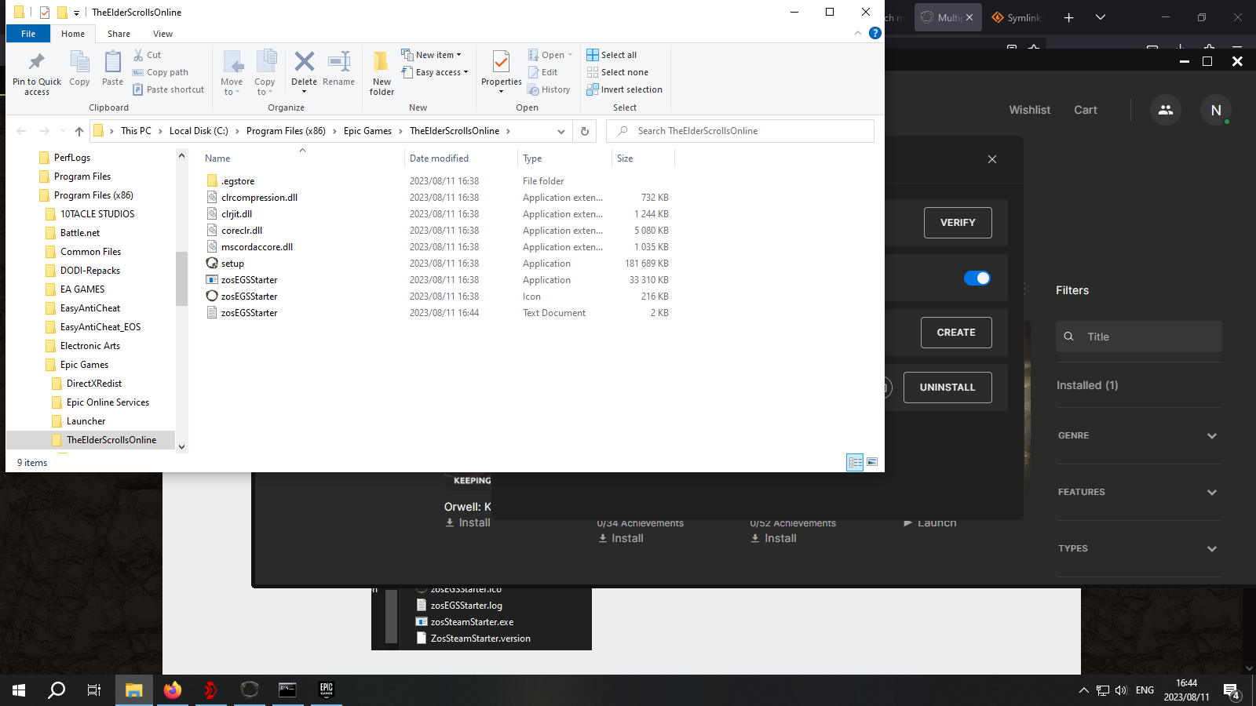Open the New item dropdown
The width and height of the screenshot is (1256, 706).
431,55
